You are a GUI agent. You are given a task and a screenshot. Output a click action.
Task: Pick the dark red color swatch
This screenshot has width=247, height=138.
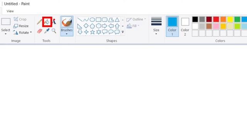click(x=209, y=20)
